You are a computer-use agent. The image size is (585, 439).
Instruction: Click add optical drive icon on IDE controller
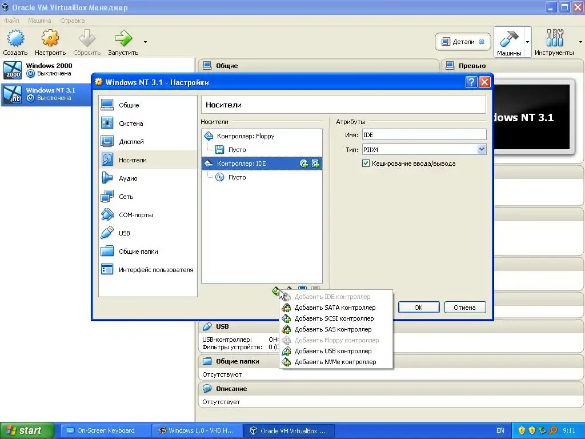pos(304,163)
